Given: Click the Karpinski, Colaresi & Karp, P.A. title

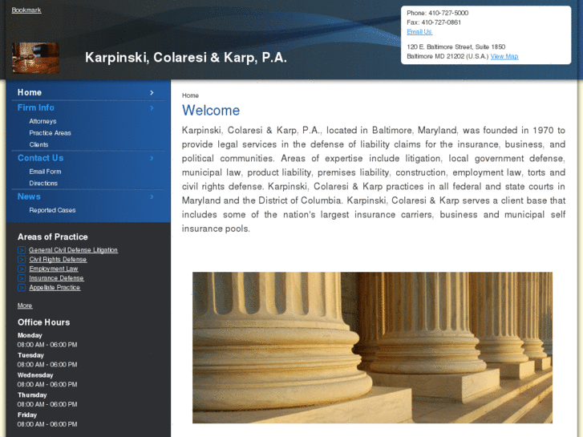Looking at the screenshot, I should 186,58.
